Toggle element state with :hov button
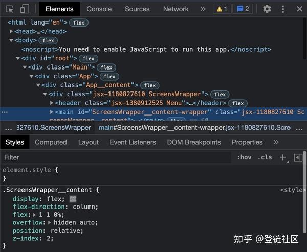 [244, 157]
